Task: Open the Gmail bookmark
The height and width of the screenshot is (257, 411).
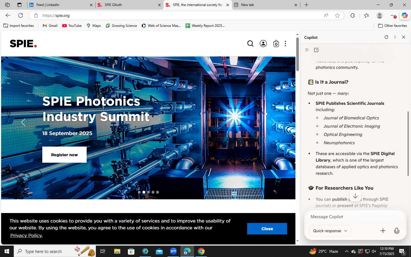Action: pyautogui.click(x=50, y=26)
